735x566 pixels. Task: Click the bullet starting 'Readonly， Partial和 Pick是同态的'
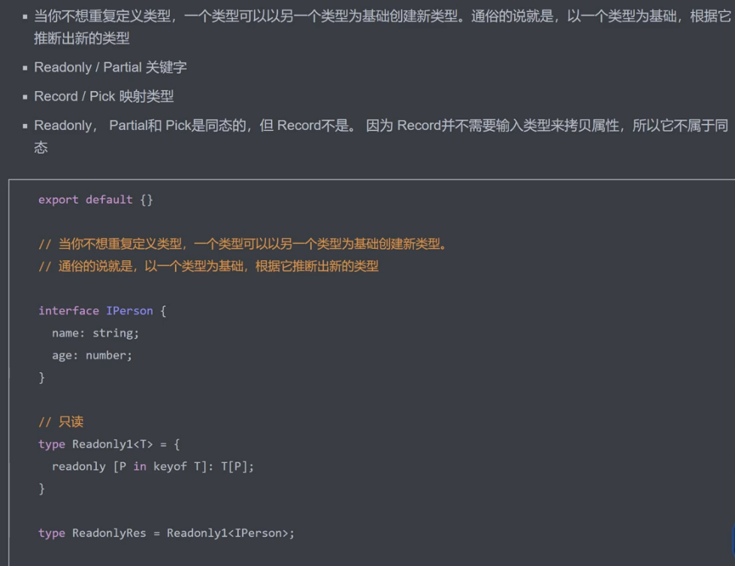380,137
